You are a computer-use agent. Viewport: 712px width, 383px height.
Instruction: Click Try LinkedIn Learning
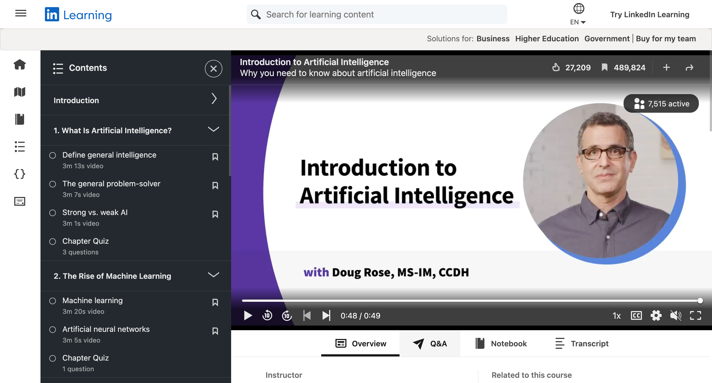pyautogui.click(x=649, y=14)
